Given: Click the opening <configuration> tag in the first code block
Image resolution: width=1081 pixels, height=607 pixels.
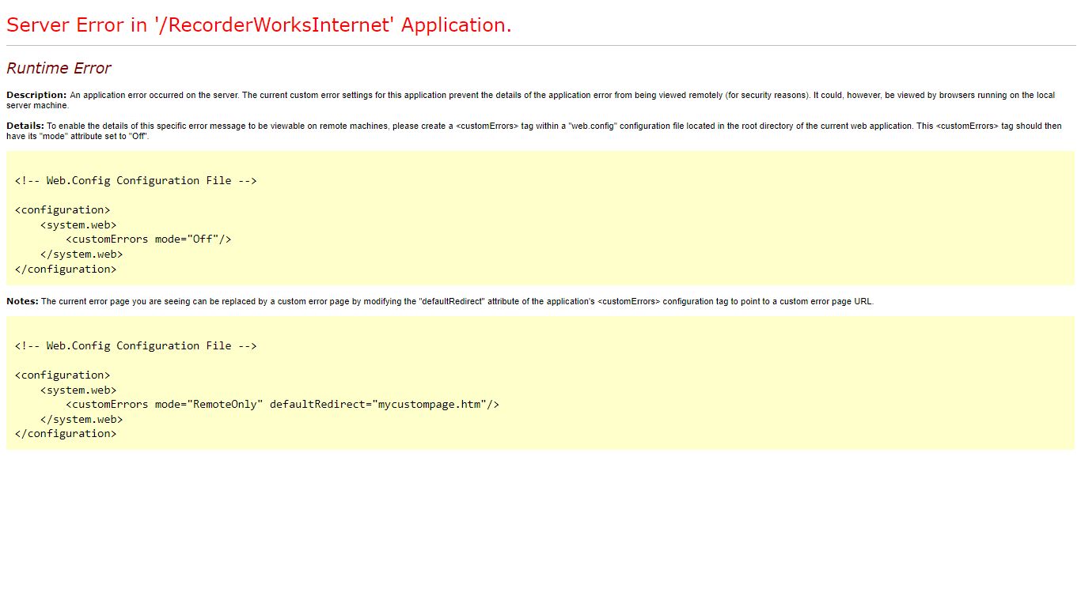Looking at the screenshot, I should click(63, 209).
